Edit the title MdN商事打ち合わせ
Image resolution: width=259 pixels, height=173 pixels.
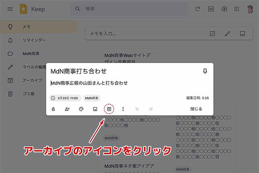pos(79,71)
